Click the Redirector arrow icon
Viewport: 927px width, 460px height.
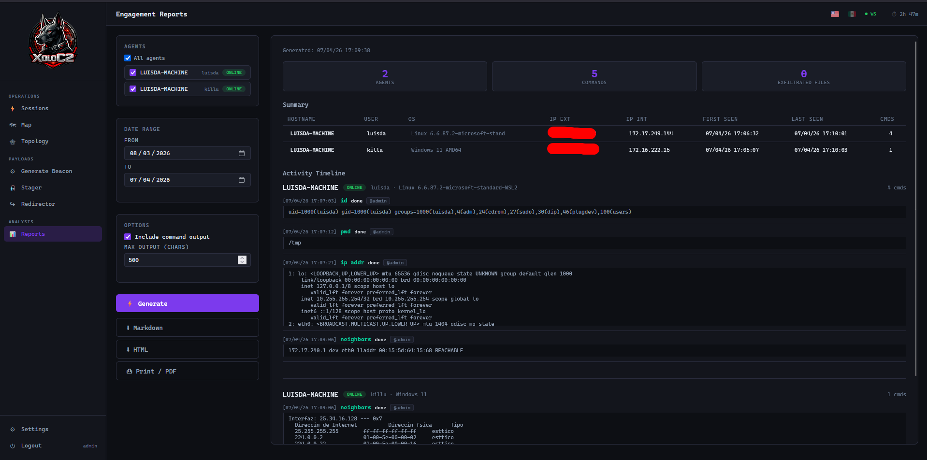point(13,204)
